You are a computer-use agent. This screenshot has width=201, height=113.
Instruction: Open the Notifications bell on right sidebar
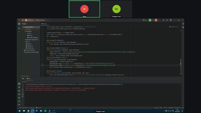183,24
